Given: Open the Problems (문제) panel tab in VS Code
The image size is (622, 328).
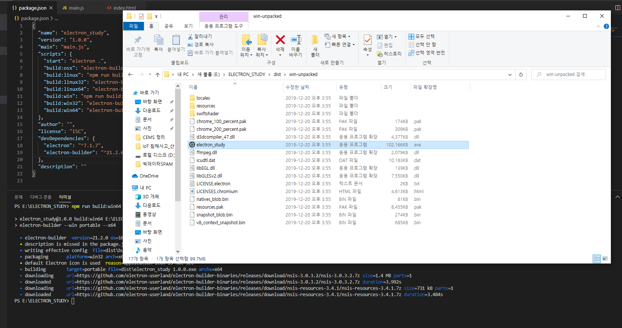Looking at the screenshot, I should click(x=19, y=197).
